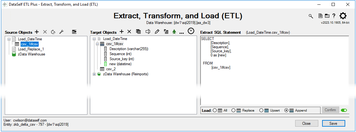Collapse the csv_1#csv table in Target Objects
Viewport: 356px width, 132px height.
(x=98, y=44)
